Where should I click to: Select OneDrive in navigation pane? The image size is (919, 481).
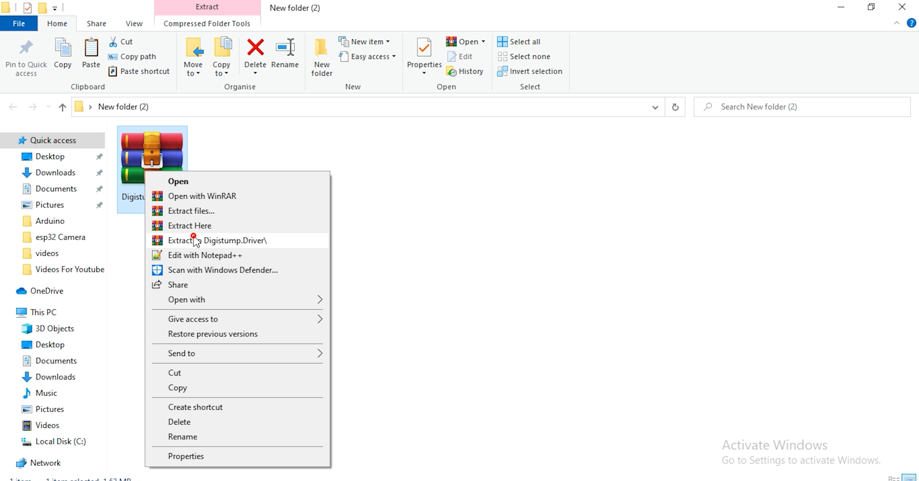(46, 291)
